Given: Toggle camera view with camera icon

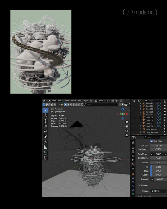Looking at the screenshot, I should point(127,131).
